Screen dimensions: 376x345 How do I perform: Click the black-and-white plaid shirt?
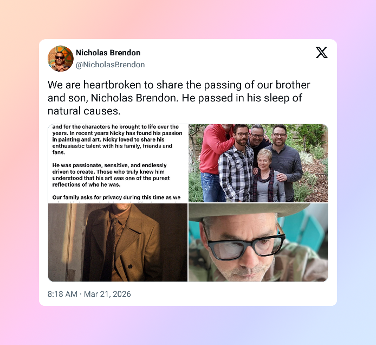pos(236,174)
